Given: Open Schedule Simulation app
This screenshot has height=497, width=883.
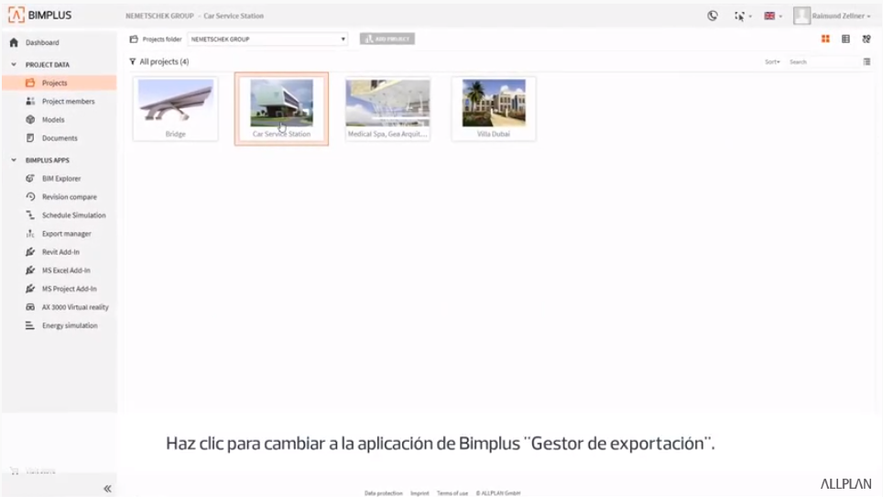Looking at the screenshot, I should click(x=73, y=215).
